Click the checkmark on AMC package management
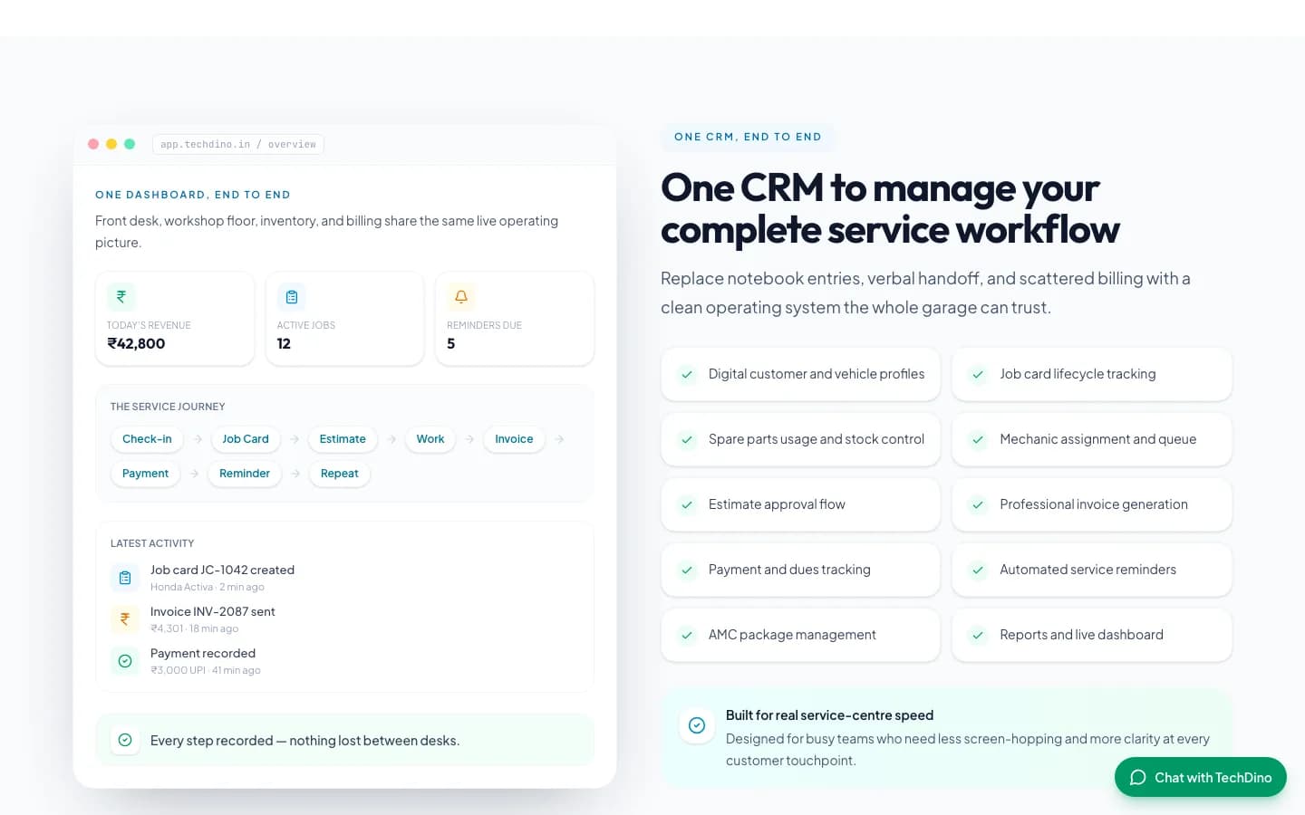 pos(687,635)
